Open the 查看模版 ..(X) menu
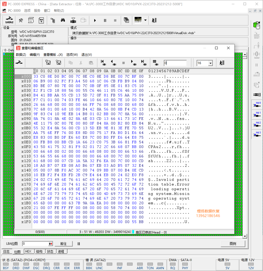263x271 pixels. (x=53, y=55)
